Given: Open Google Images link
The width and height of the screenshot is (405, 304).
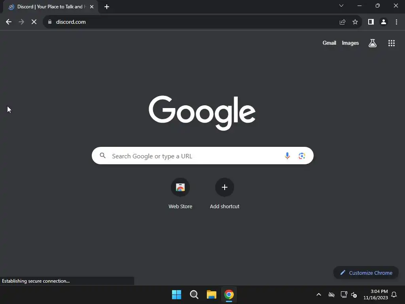Looking at the screenshot, I should (x=350, y=43).
